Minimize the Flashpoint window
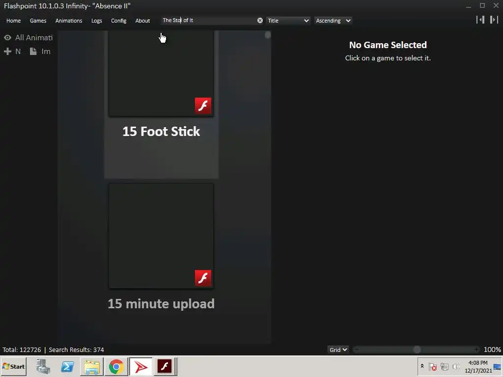The image size is (503, 377). pyautogui.click(x=469, y=6)
